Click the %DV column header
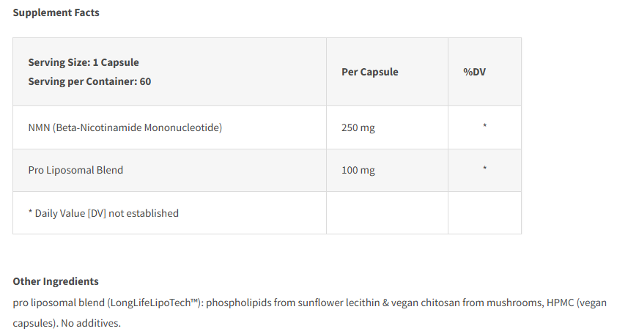 tap(474, 72)
